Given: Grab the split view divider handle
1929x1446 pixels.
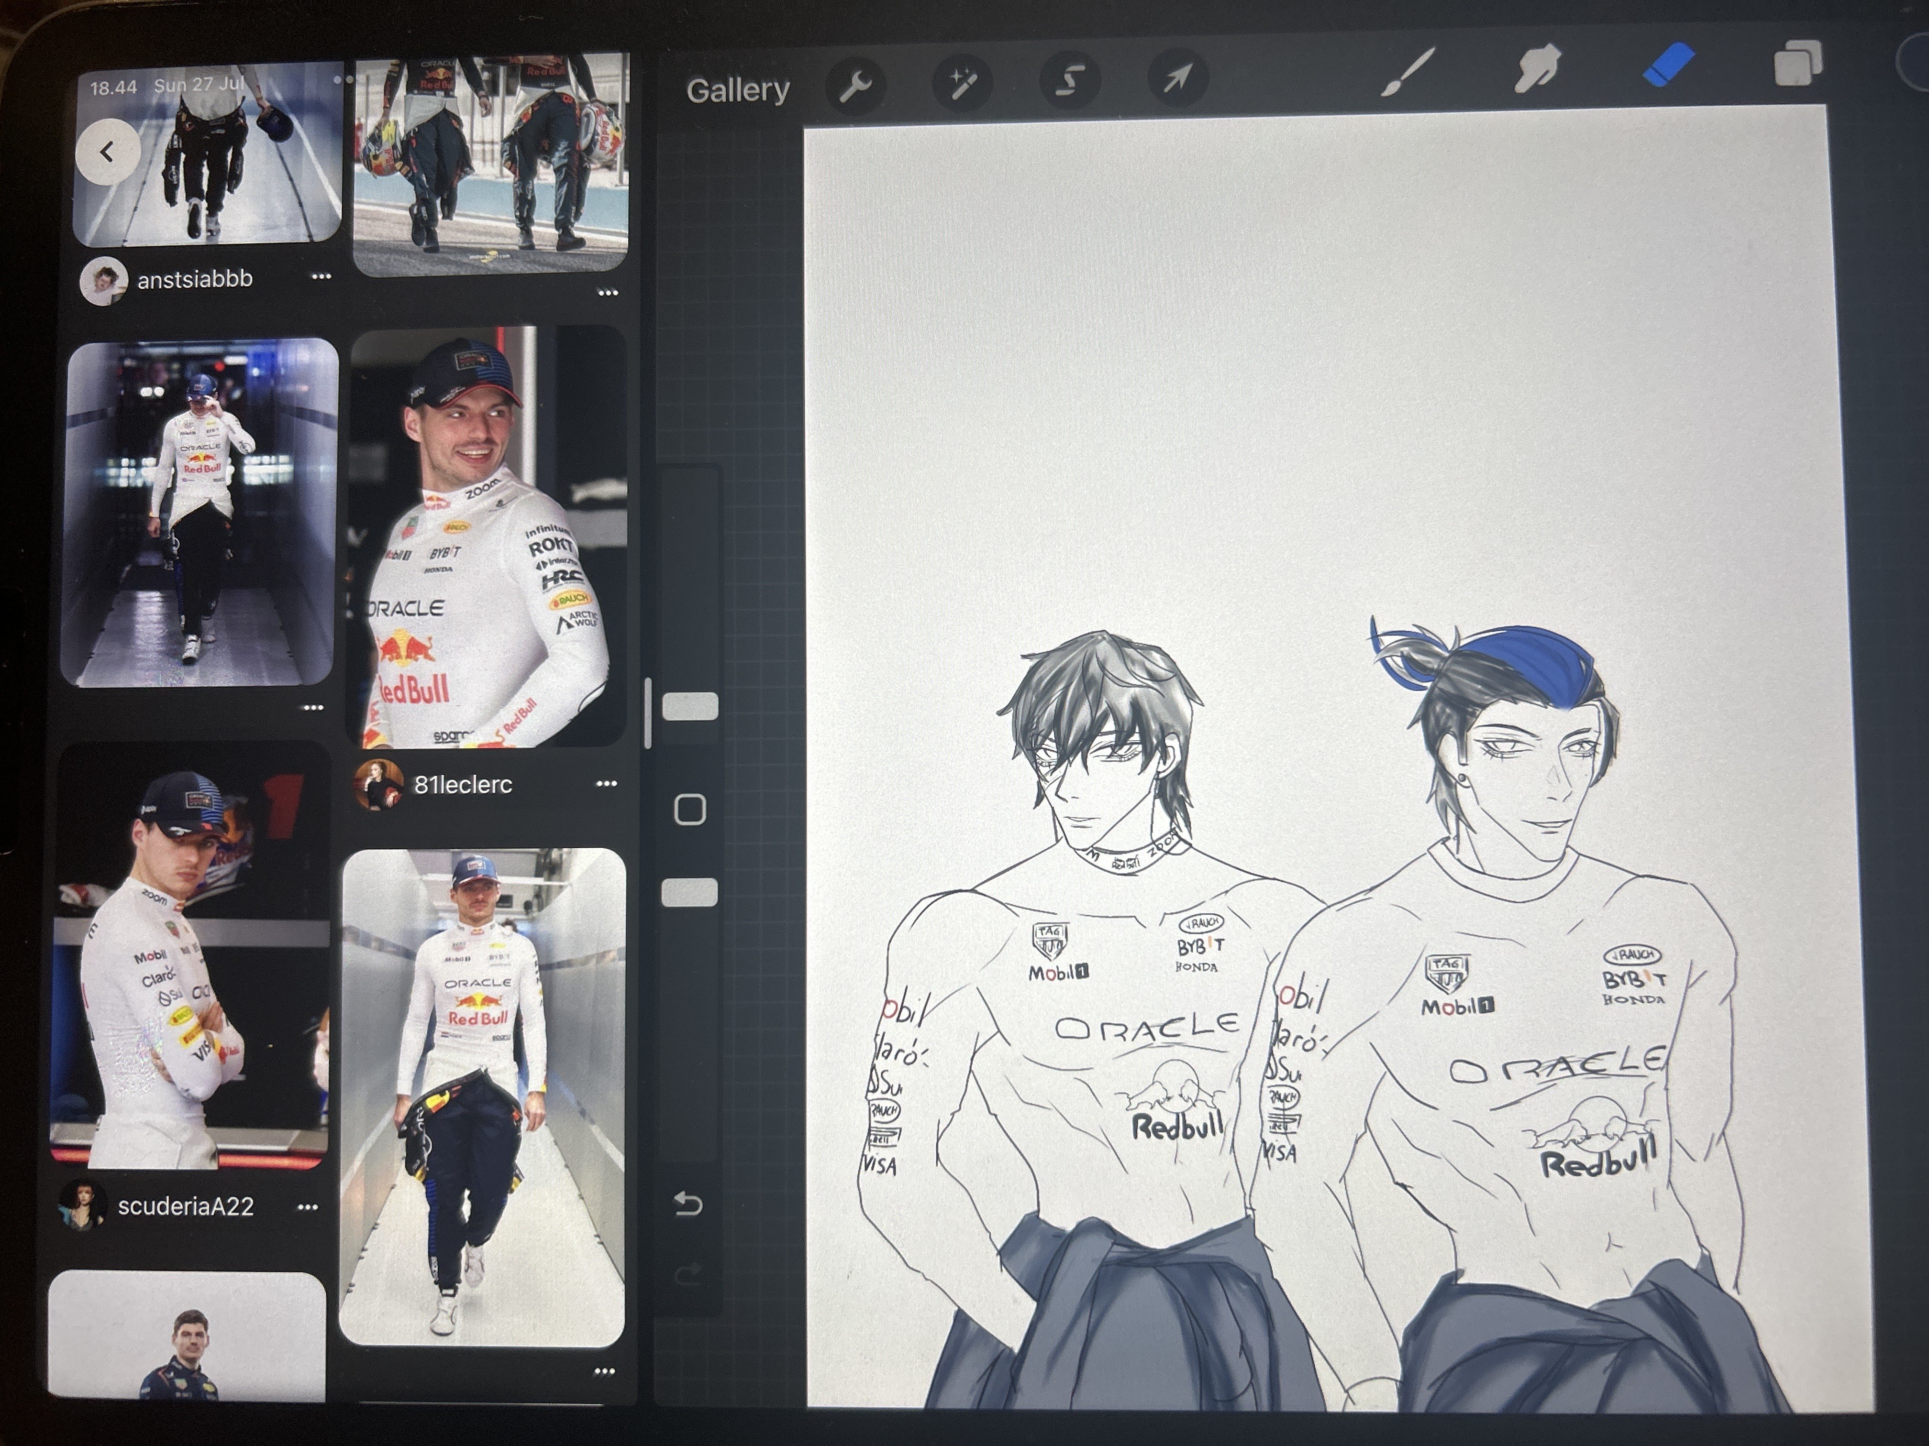Looking at the screenshot, I should click(648, 713).
